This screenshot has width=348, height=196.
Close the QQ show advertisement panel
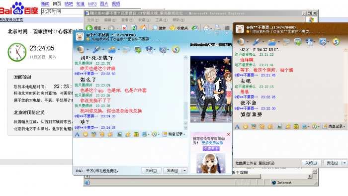pos(228,134)
